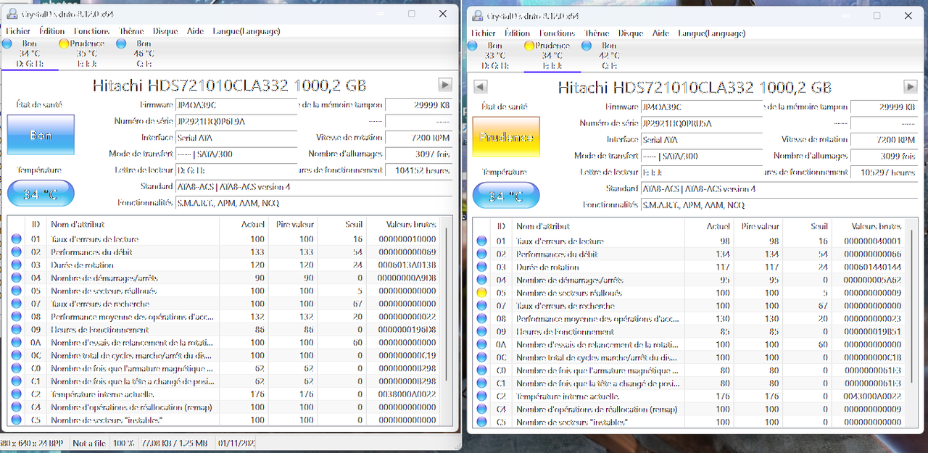Click 3099 fois power-on count field
Screen dimensions: 928x453
click(x=884, y=156)
